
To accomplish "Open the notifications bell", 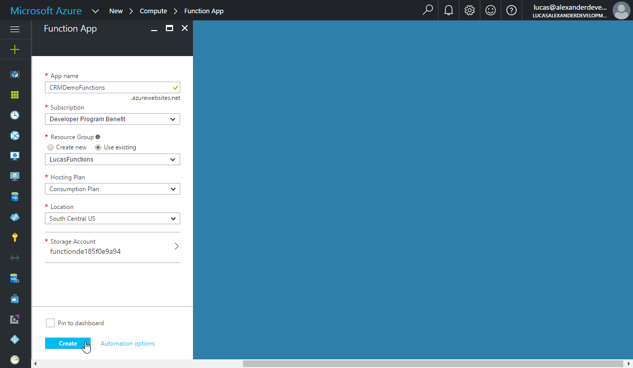I will [x=449, y=10].
